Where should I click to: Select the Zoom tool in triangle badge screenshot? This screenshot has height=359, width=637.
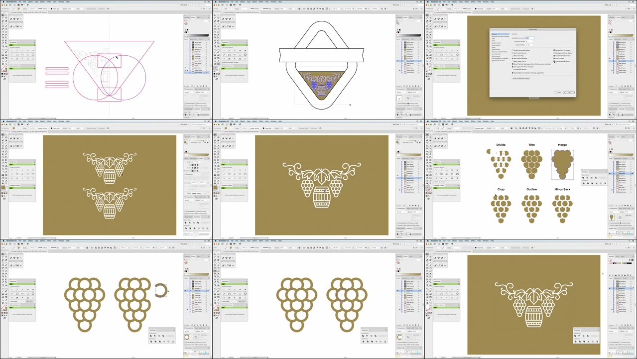(218, 64)
